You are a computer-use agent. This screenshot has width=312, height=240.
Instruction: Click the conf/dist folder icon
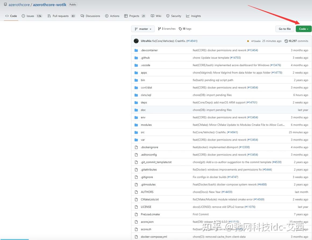click(x=136, y=88)
